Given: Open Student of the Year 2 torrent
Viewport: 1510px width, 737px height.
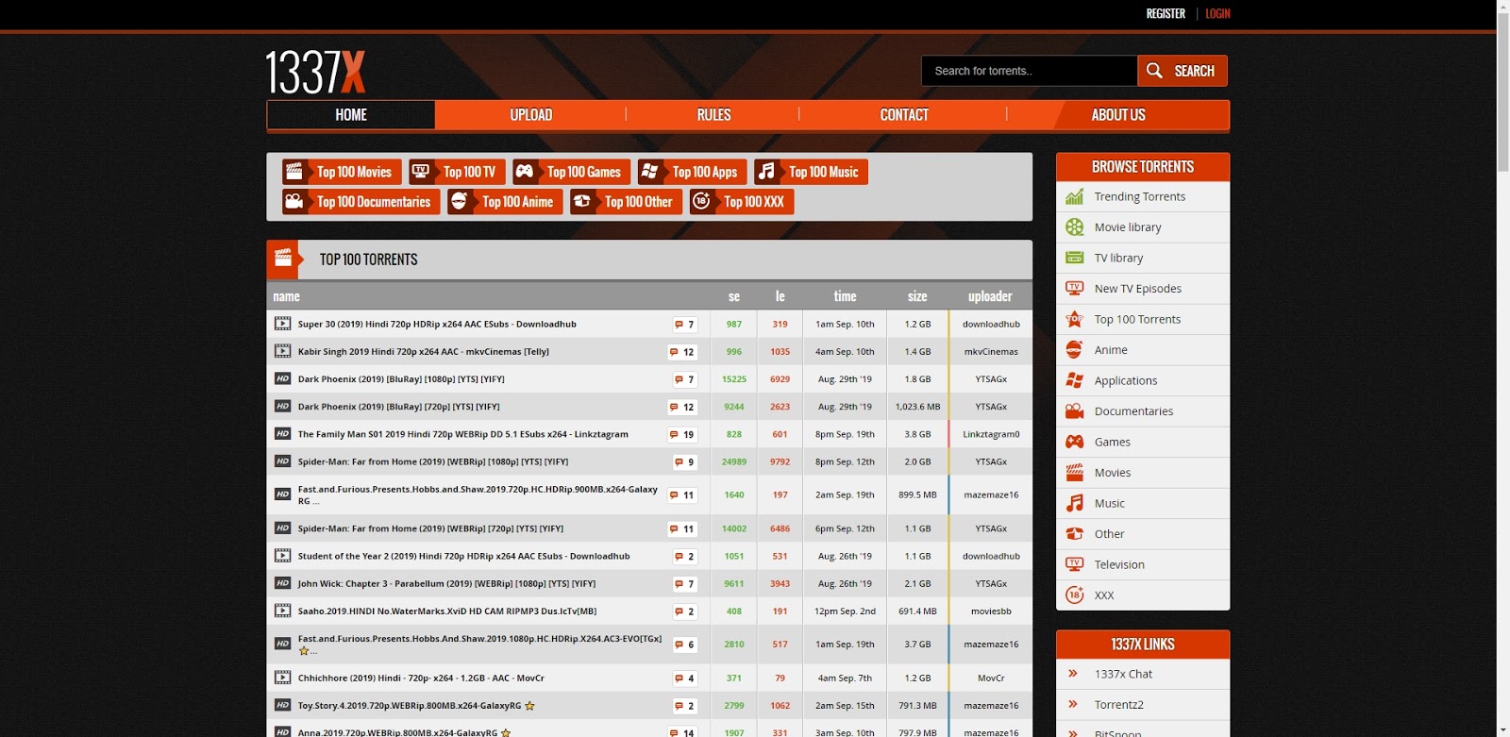Looking at the screenshot, I should pos(463,557).
